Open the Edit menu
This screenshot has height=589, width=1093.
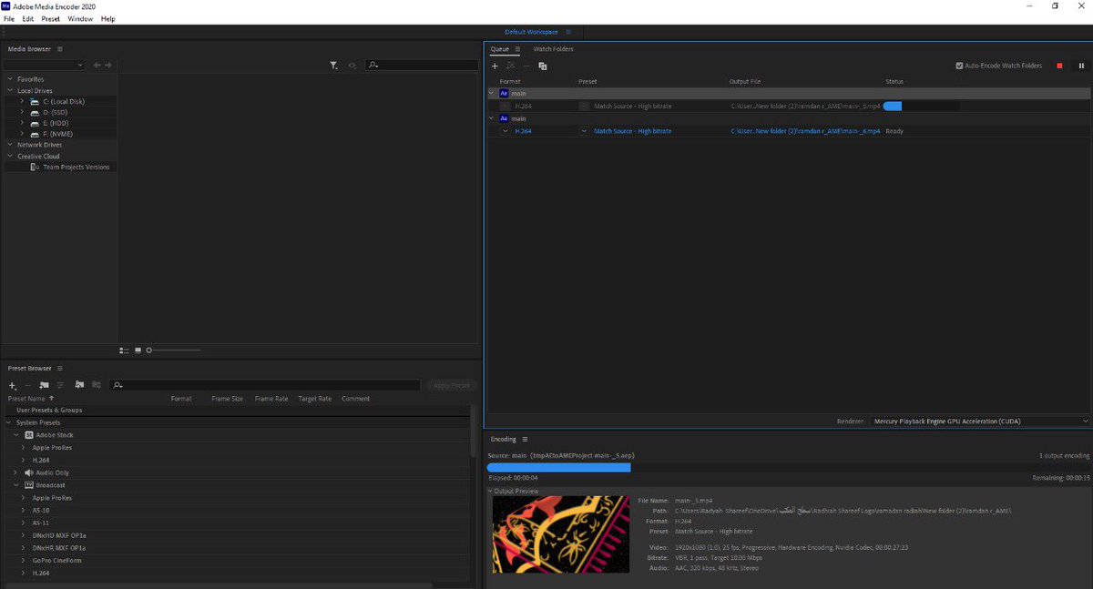(x=28, y=18)
